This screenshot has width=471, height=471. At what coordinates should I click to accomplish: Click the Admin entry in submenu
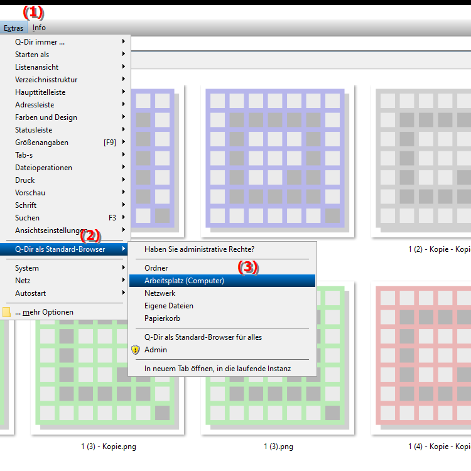point(222,350)
